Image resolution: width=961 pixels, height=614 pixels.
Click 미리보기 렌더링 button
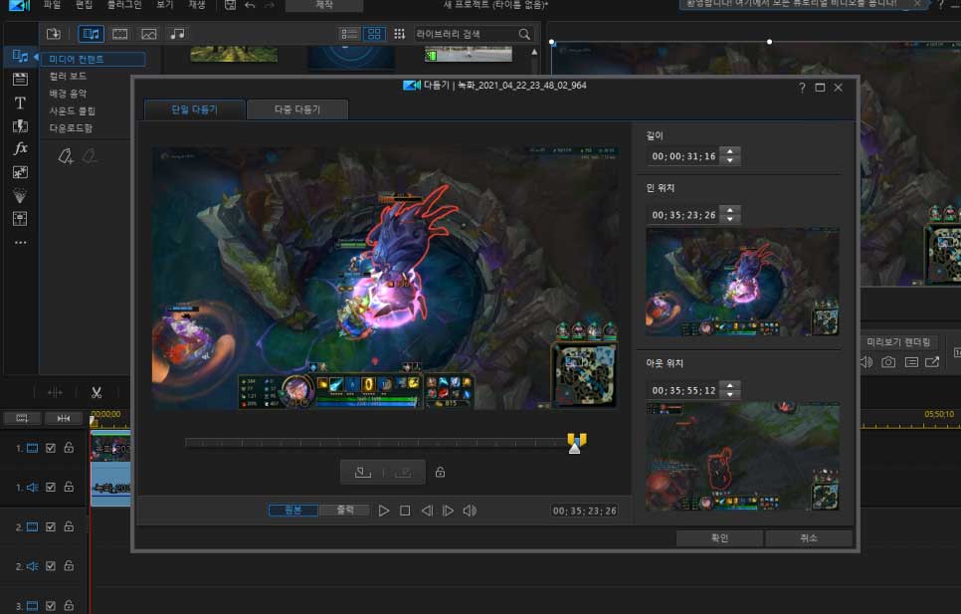point(898,342)
